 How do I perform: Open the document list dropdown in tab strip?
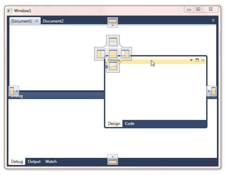[213, 20]
